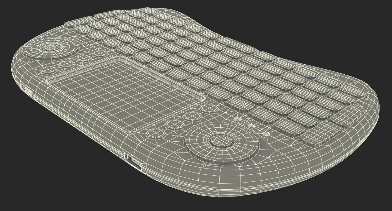Select the center of the near circular D-pad
The width and height of the screenshot is (392, 211).
tap(222, 140)
